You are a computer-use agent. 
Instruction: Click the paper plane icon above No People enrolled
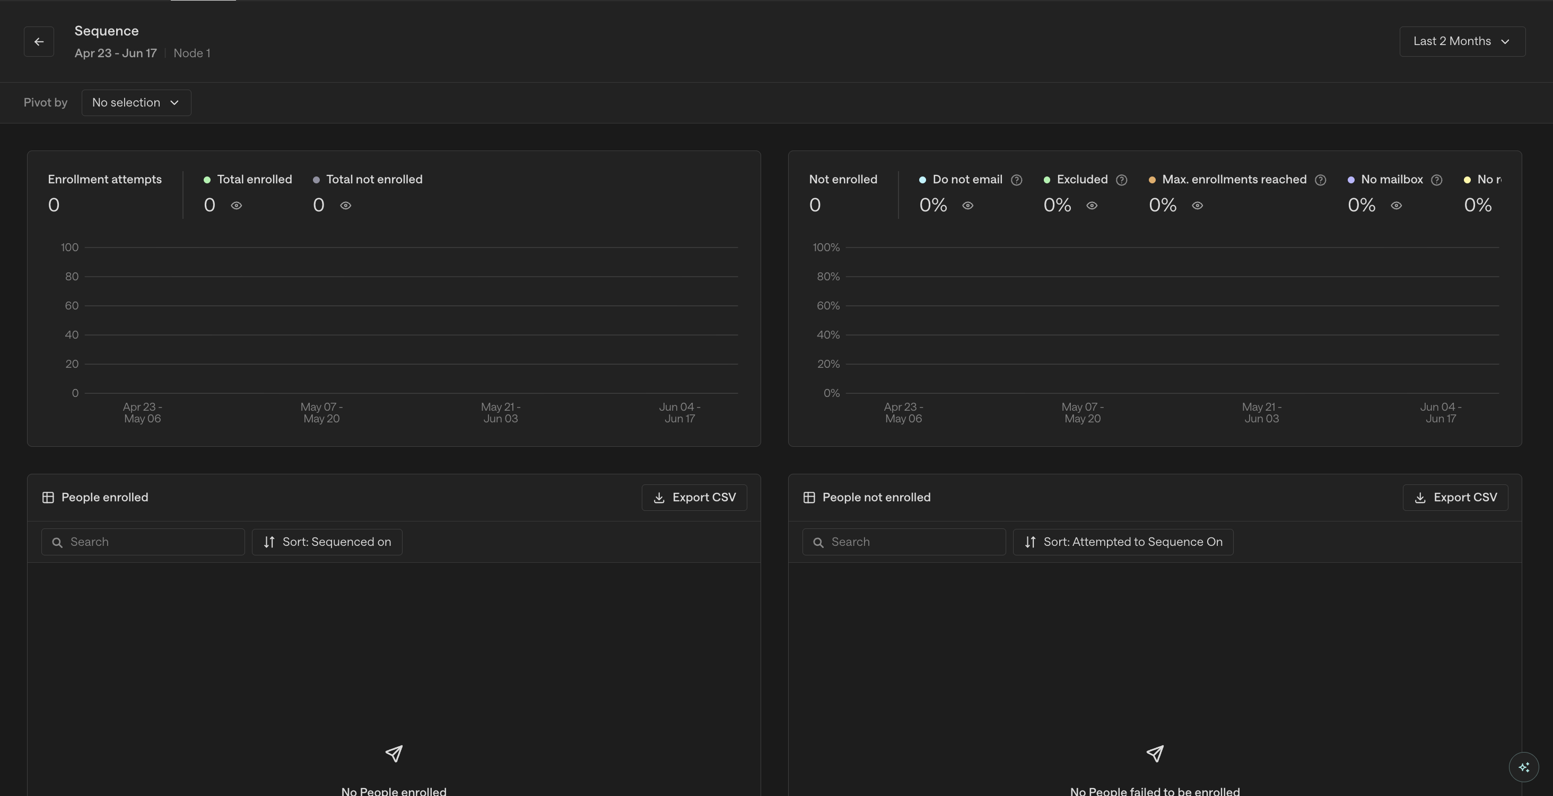click(394, 754)
